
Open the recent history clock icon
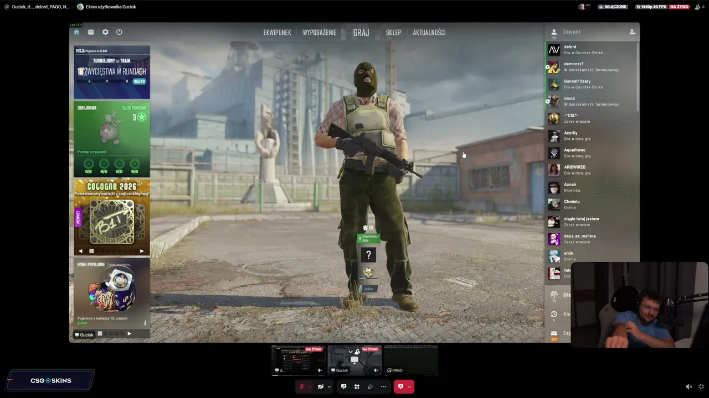tap(554, 314)
